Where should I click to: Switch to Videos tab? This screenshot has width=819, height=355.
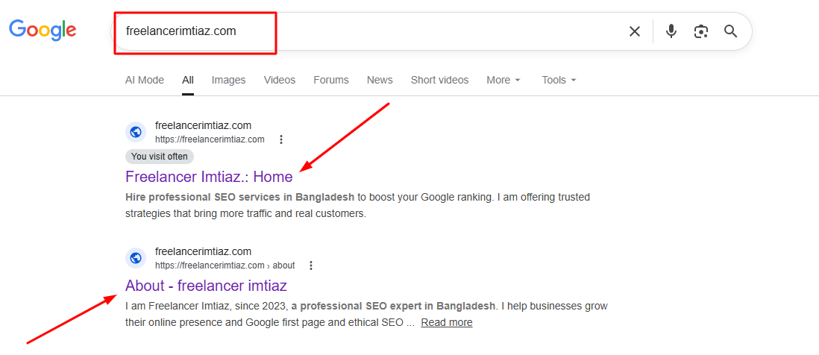coord(280,80)
